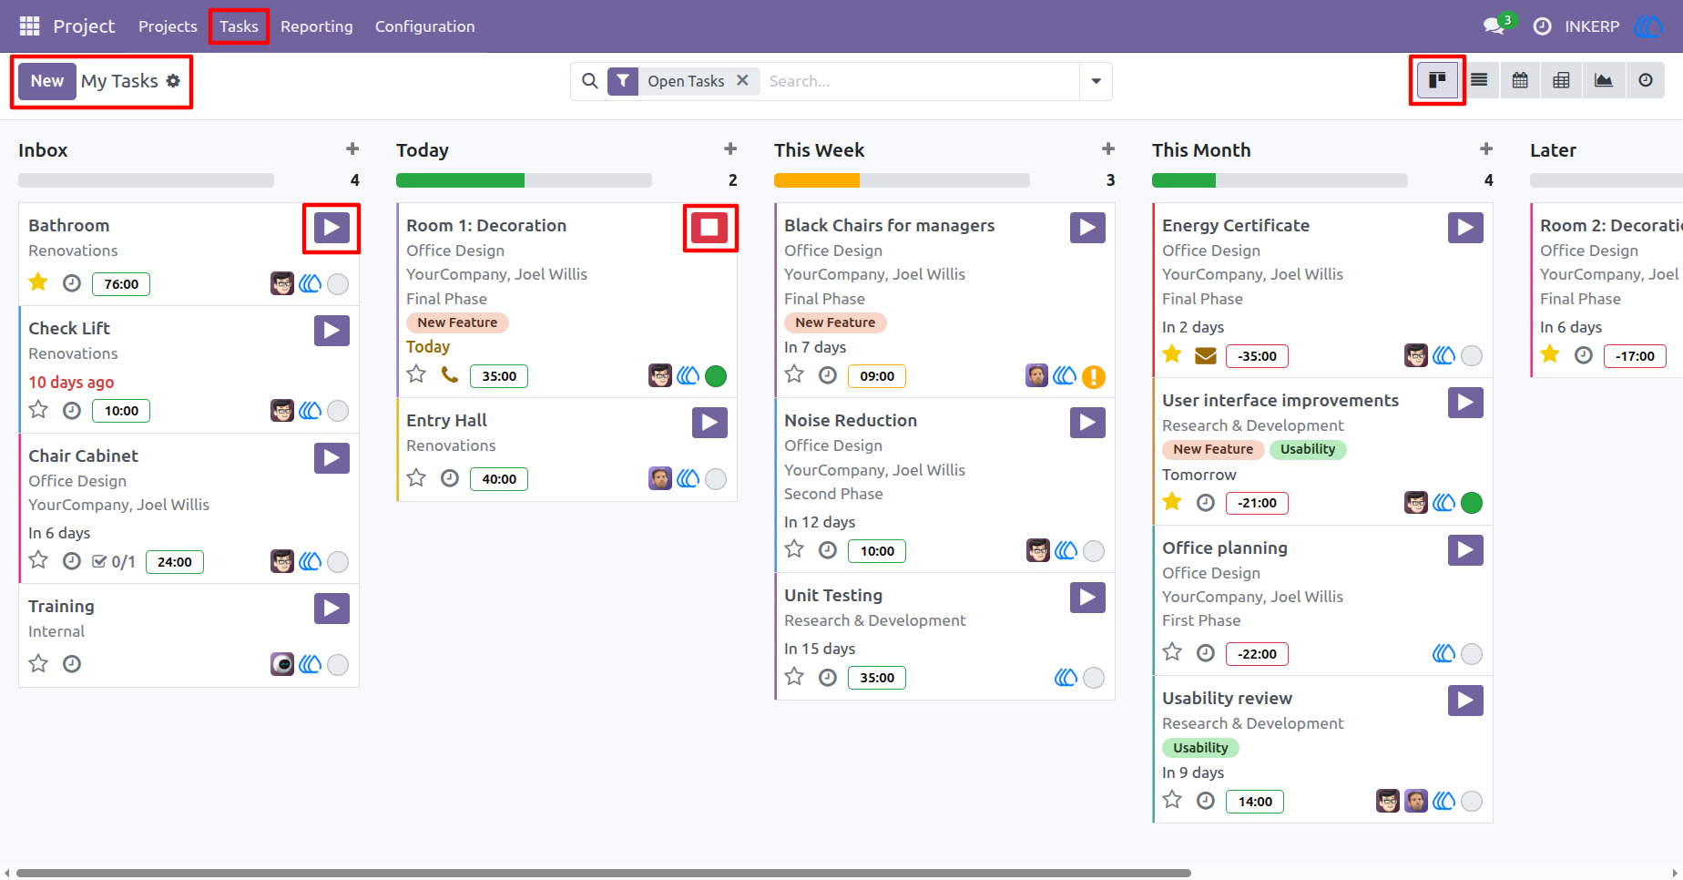Screen dimensions: 1683x880
Task: Start timer on Chair Cabinet task
Action: point(331,458)
